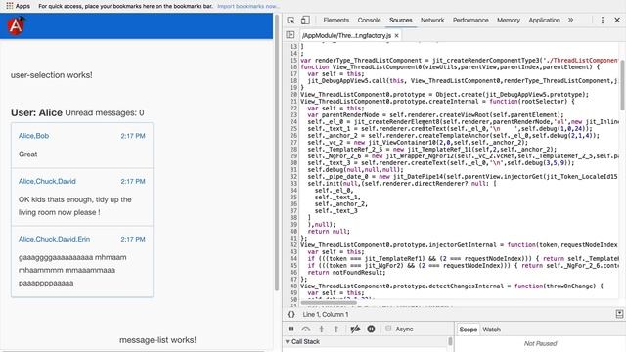
Task: Toggle pause on exceptions
Action: (x=371, y=329)
